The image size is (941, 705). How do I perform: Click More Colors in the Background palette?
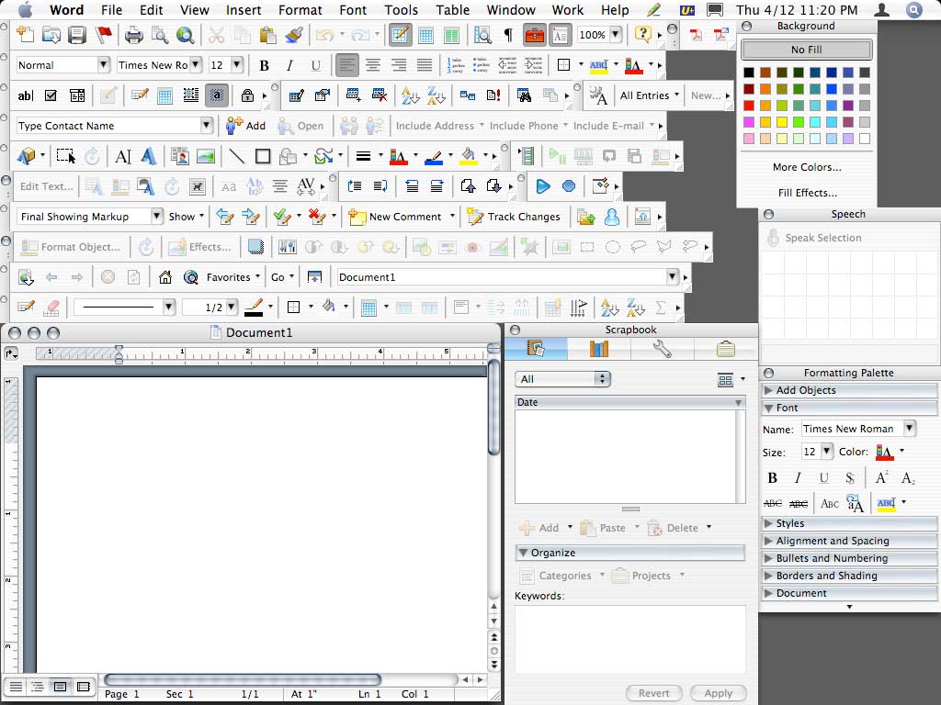807,167
